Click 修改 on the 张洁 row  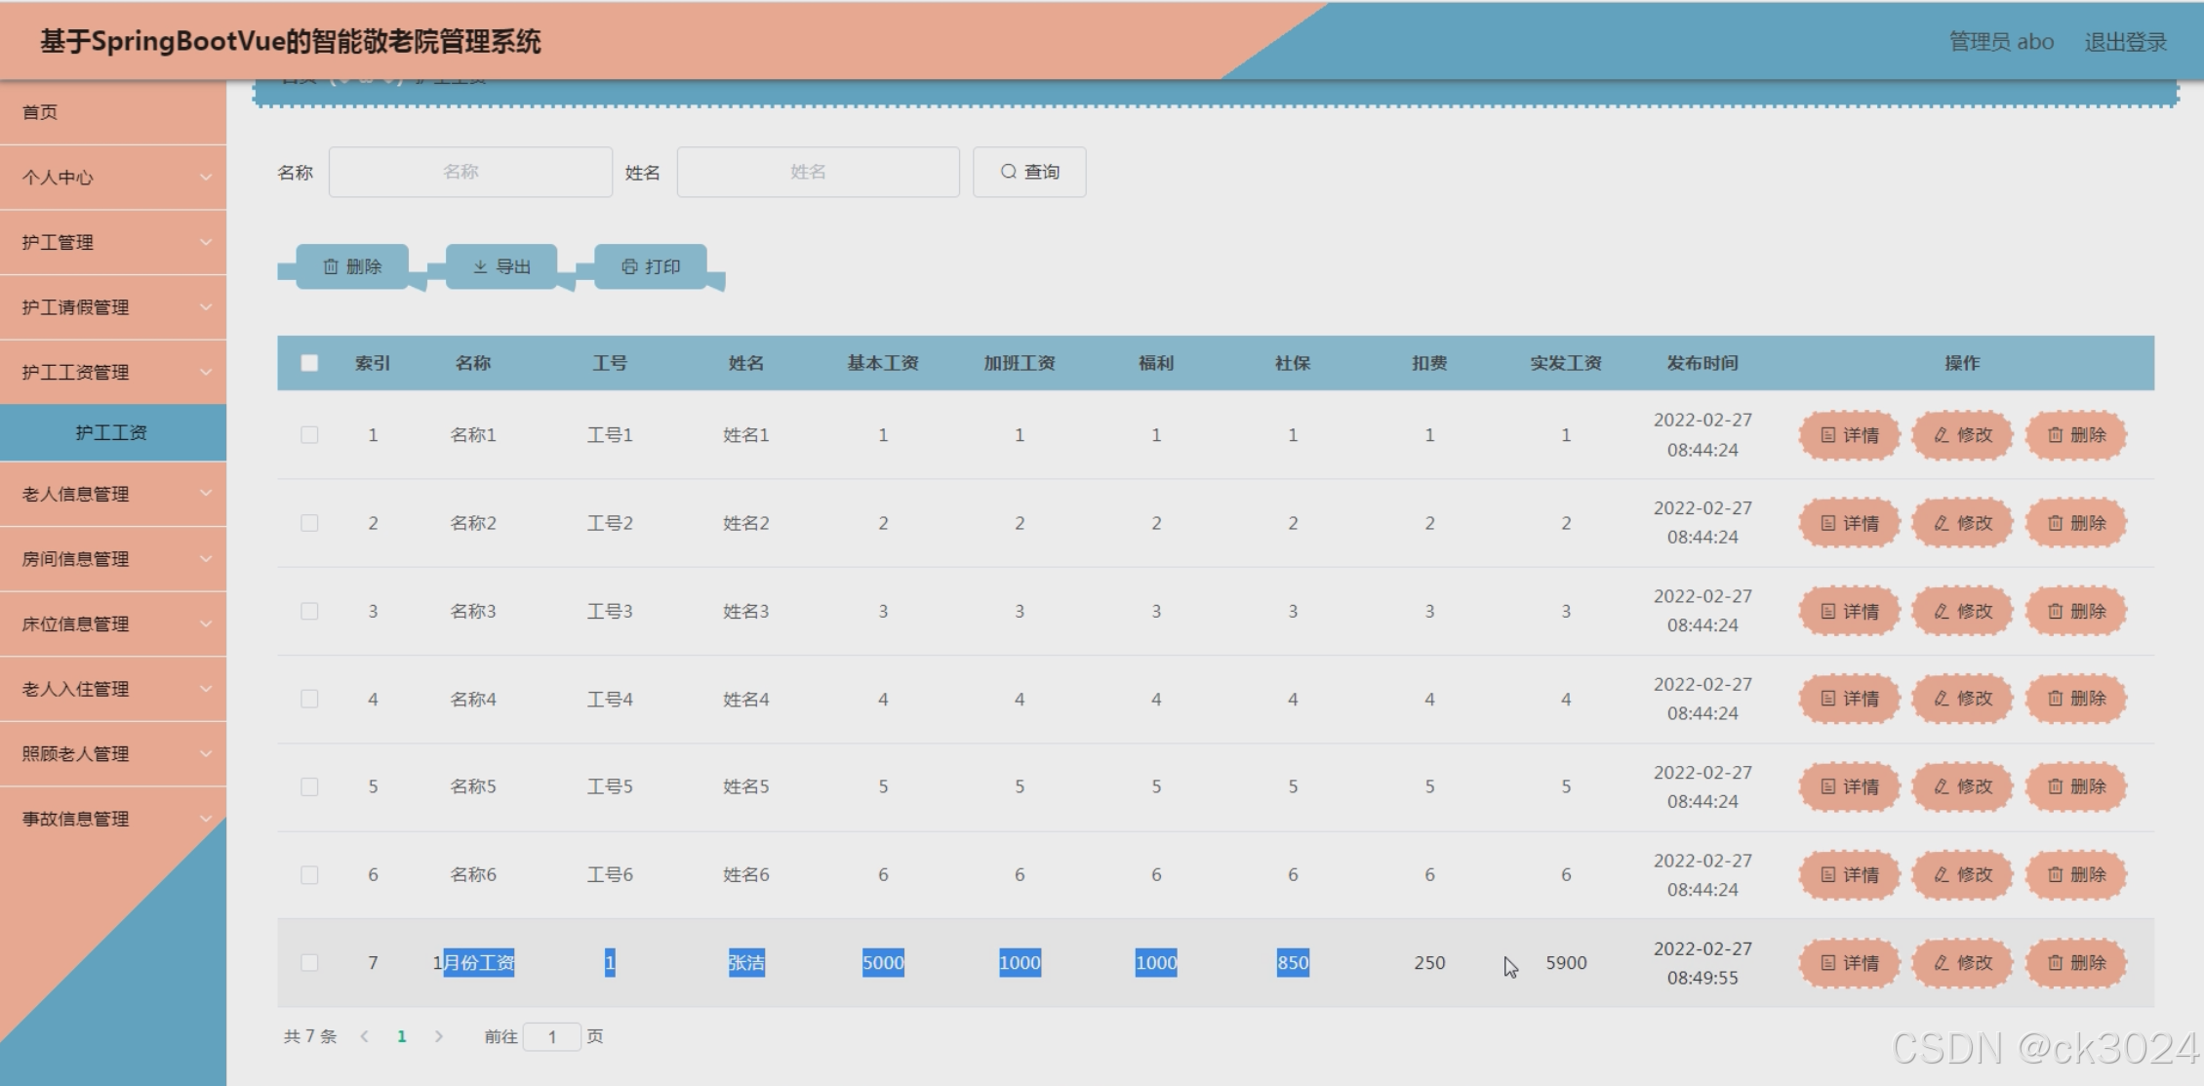(x=1962, y=963)
